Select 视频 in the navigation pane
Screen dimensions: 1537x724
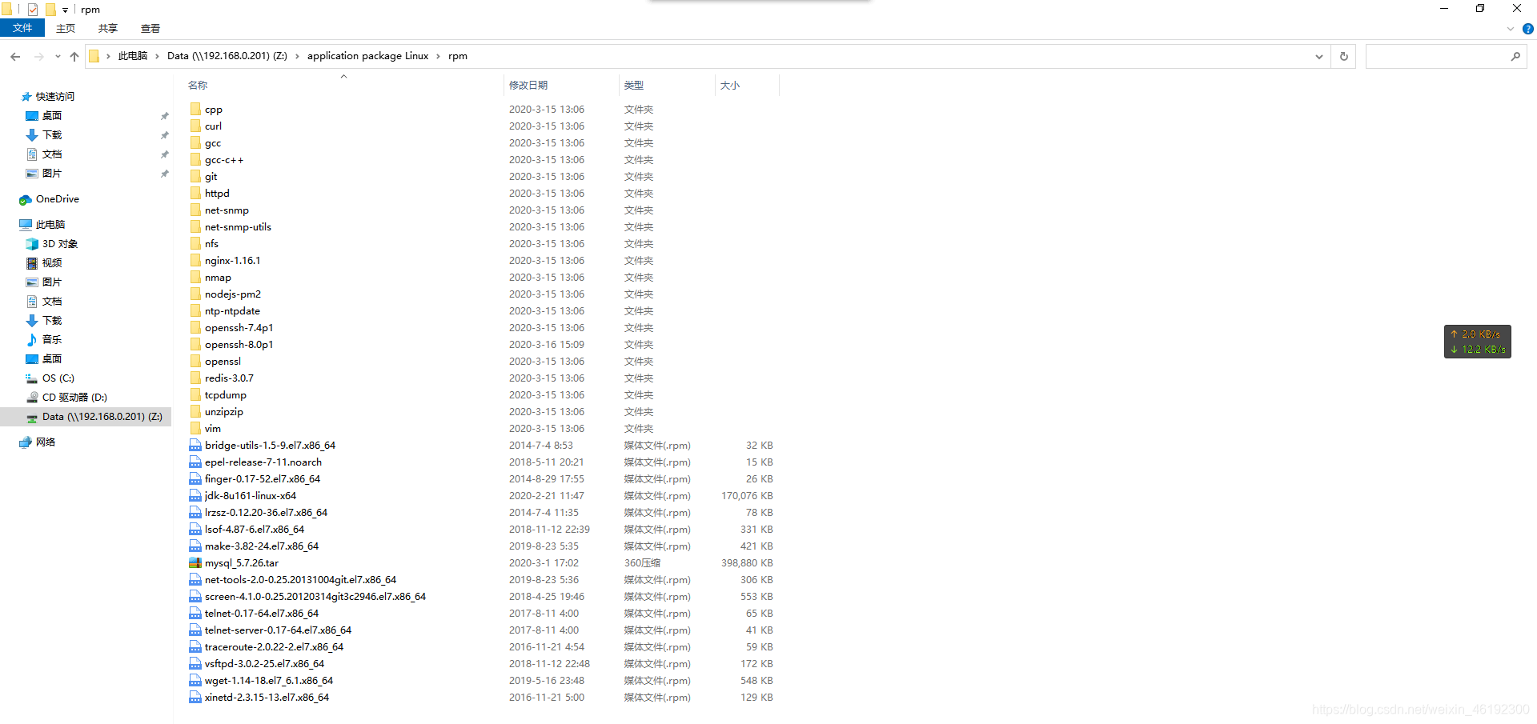(52, 263)
